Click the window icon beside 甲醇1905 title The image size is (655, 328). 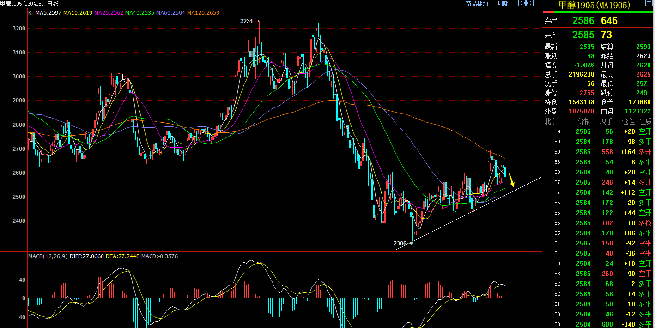tap(649, 3)
